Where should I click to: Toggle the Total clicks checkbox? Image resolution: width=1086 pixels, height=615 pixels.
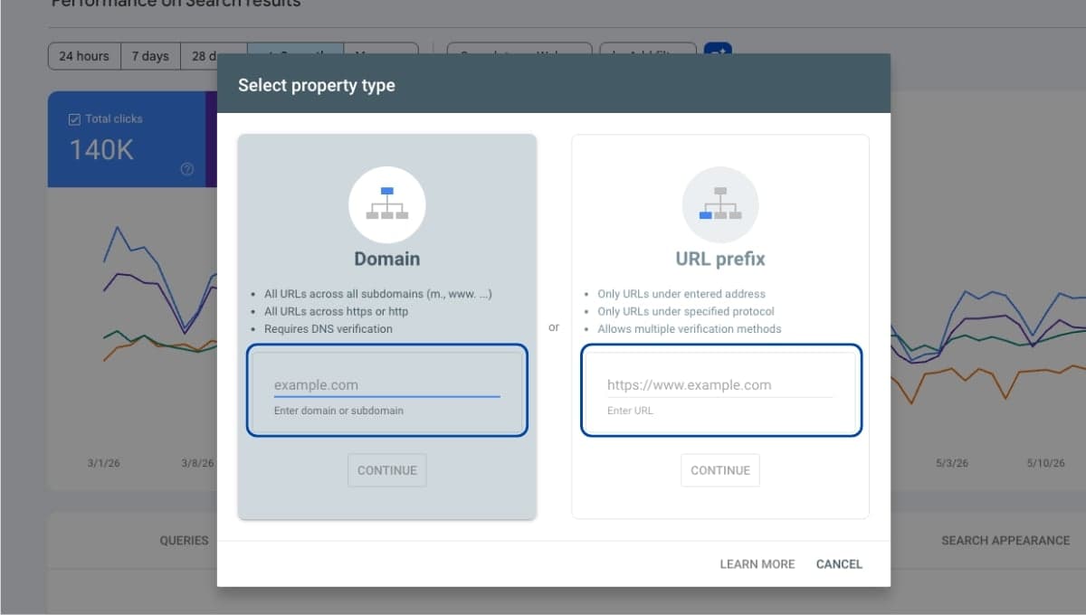pos(74,118)
